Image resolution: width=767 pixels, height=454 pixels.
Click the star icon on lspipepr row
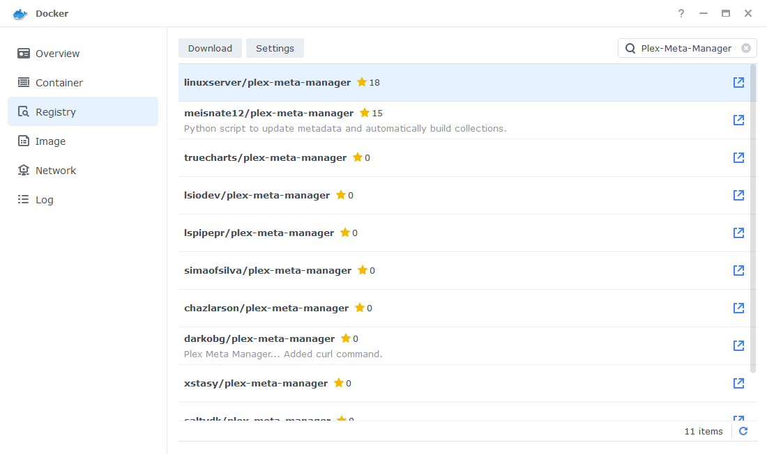tap(345, 232)
